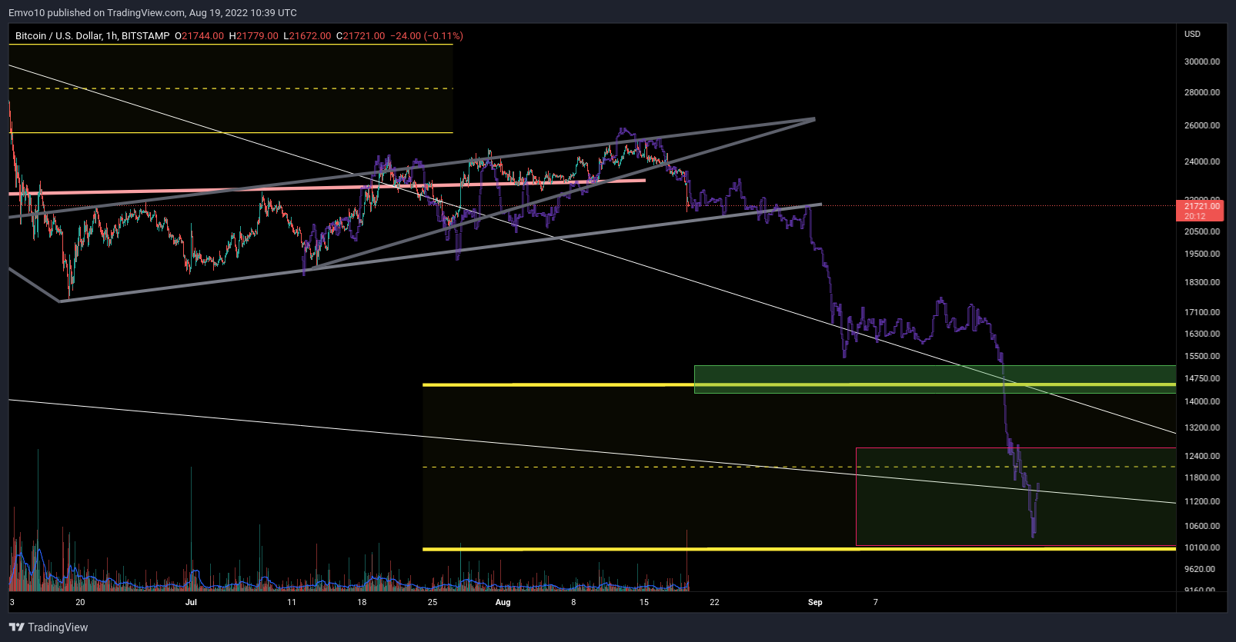Image resolution: width=1236 pixels, height=642 pixels.
Task: Click the '22' date label
Action: click(714, 602)
